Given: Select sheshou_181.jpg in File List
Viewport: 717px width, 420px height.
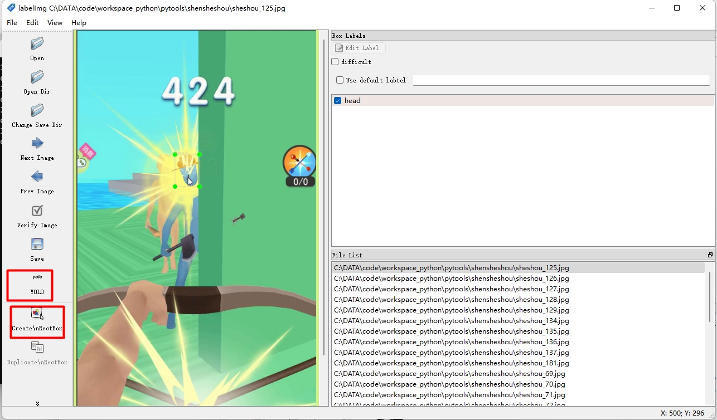Looking at the screenshot, I should [x=519, y=363].
